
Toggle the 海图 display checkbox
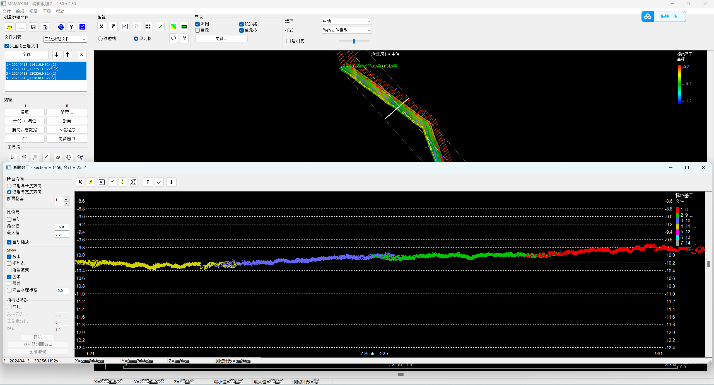(197, 24)
